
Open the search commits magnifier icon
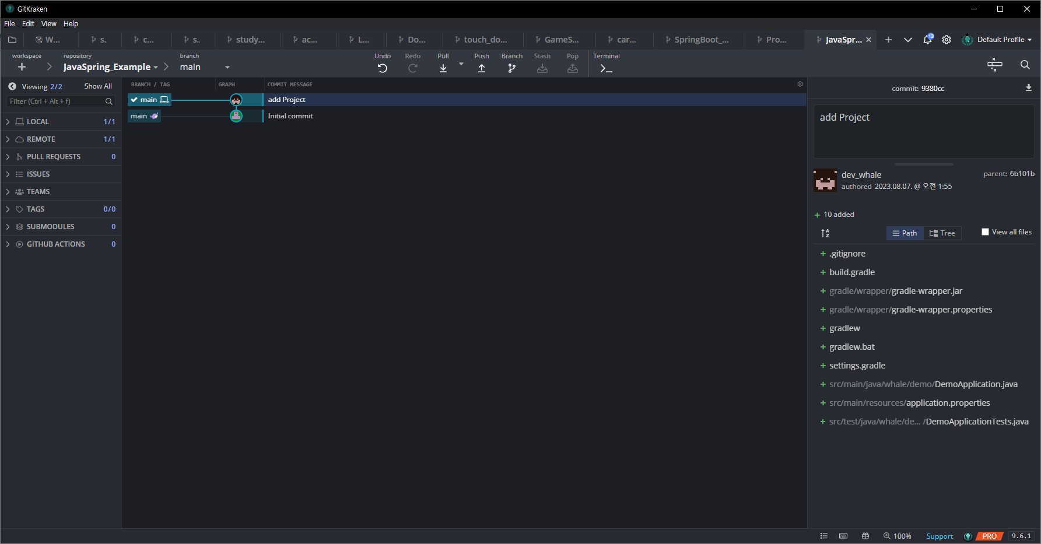pos(1025,65)
